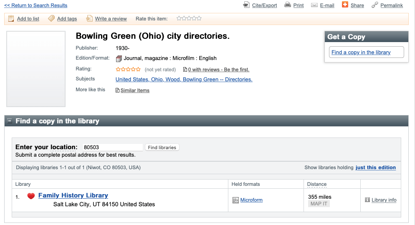This screenshot has width=415, height=225.
Task: Toggle the red heart favorite library icon
Action: (x=31, y=196)
